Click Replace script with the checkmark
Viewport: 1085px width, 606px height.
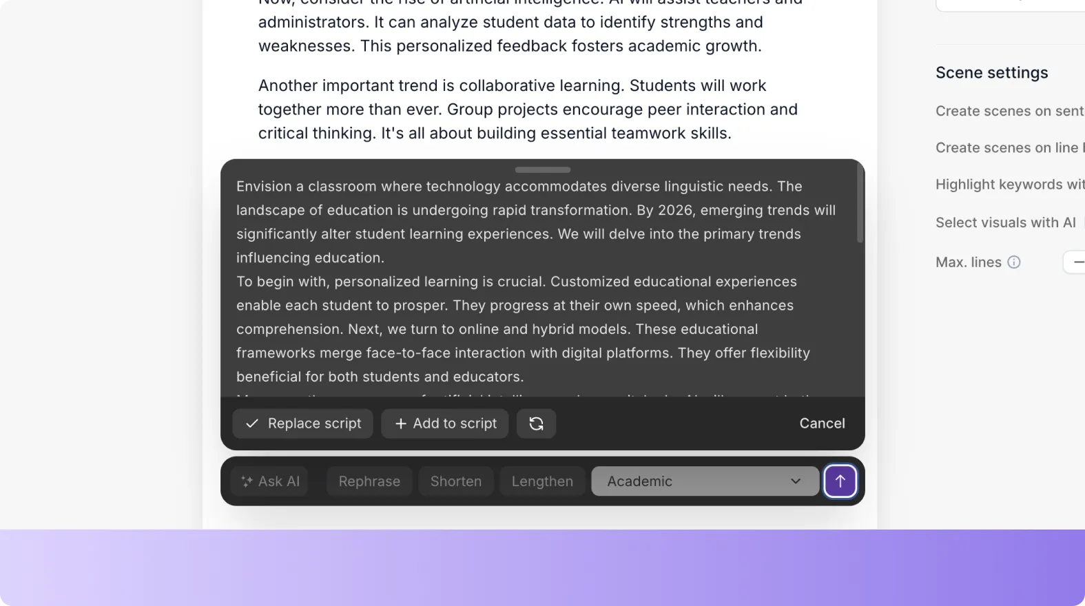pos(302,424)
